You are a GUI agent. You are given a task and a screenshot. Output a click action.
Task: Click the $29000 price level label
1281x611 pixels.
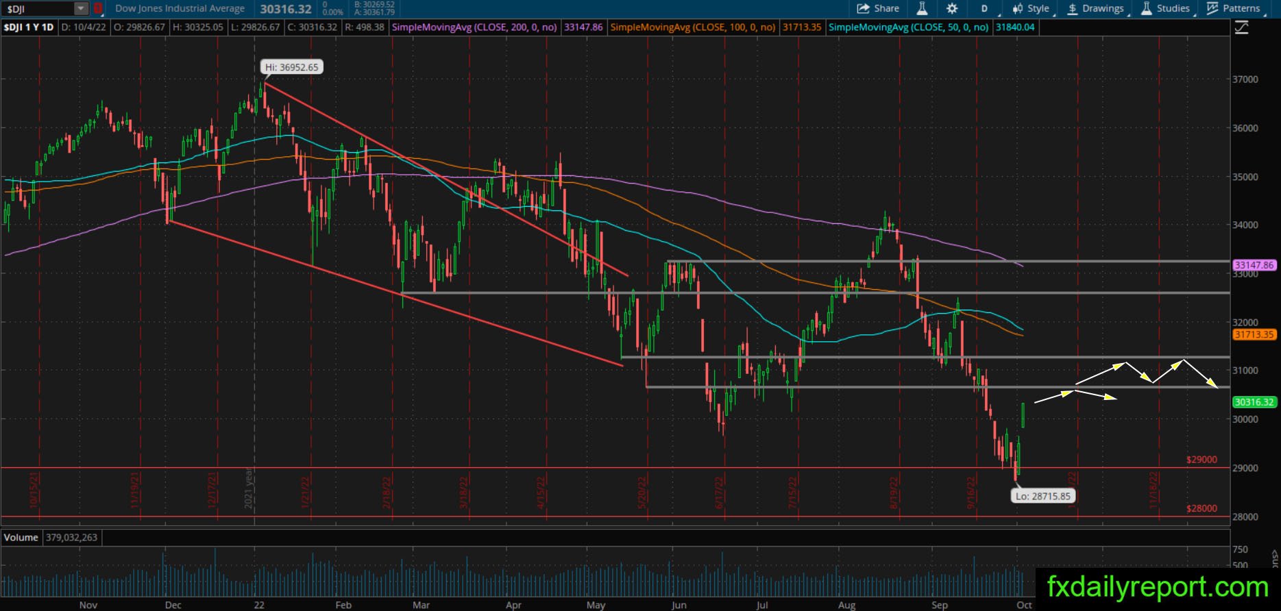1201,460
